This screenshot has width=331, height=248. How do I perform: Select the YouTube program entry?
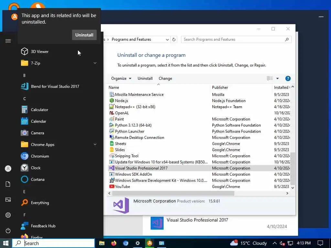pos(199,186)
